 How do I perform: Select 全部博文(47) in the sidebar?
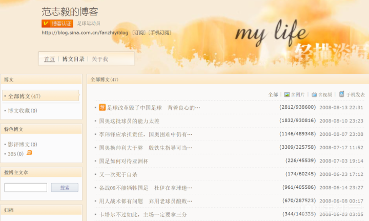click(x=24, y=96)
